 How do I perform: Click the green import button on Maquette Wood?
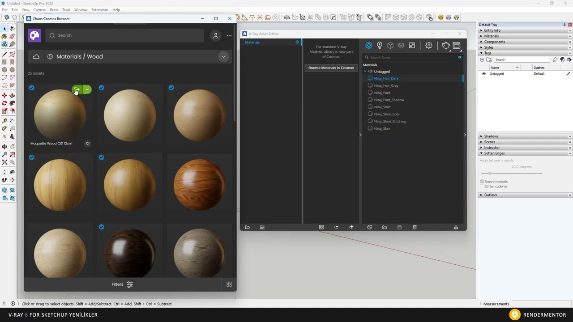[x=77, y=90]
